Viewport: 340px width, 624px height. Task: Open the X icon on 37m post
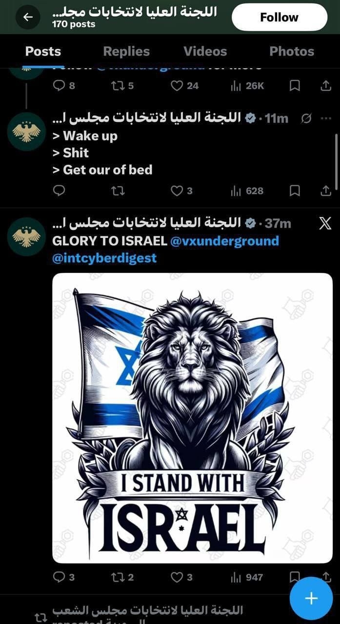[x=325, y=223]
